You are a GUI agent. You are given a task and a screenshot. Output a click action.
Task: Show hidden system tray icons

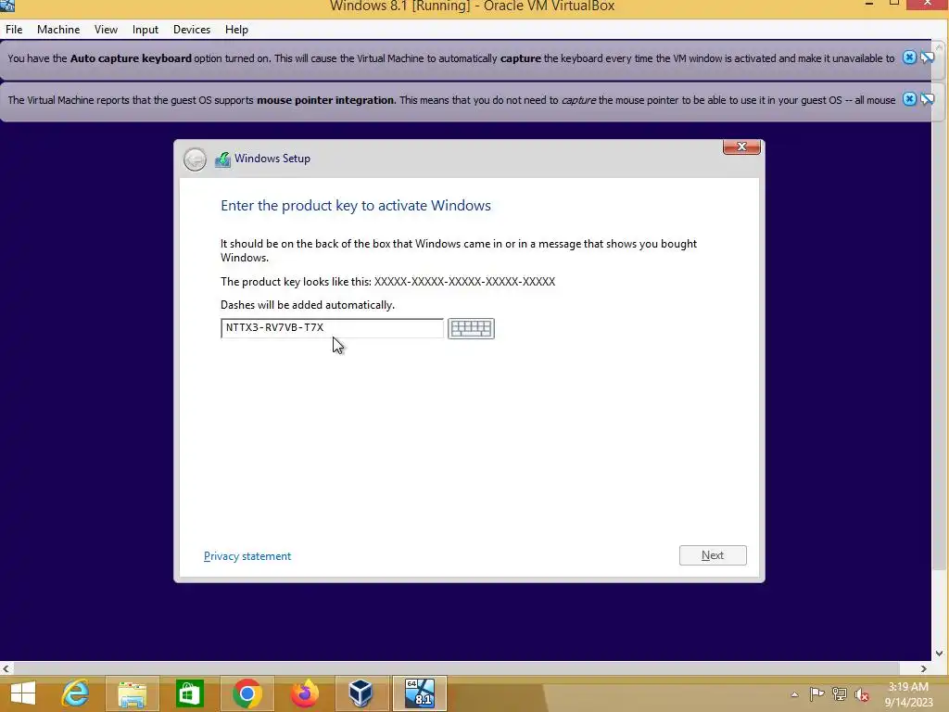coord(794,694)
